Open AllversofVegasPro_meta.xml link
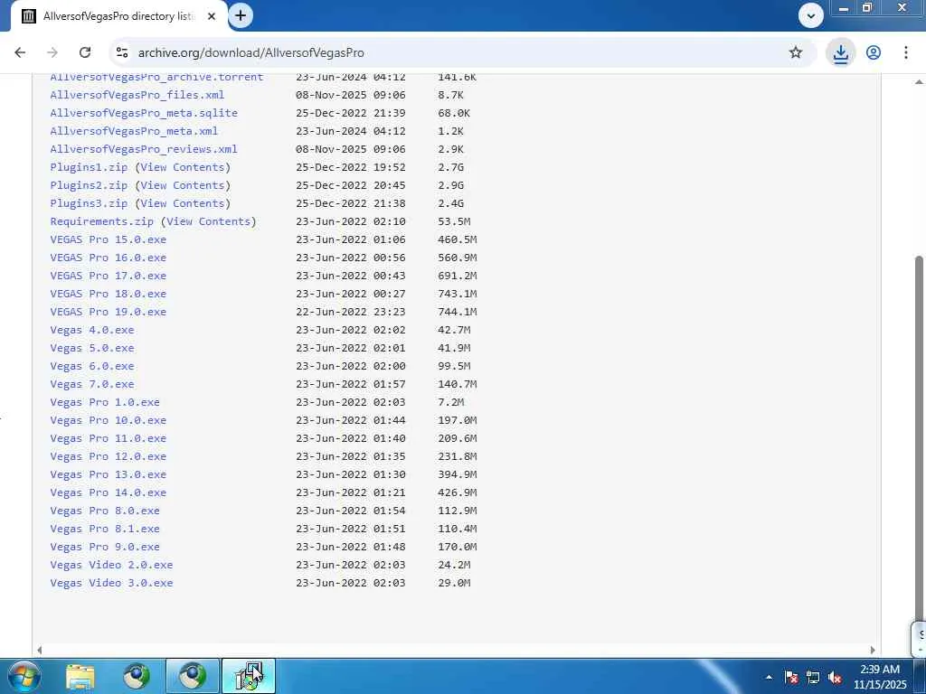 click(x=134, y=131)
